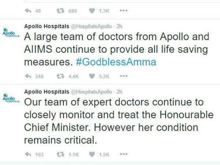Open the 2h timestamp of the Chief Minister tweet
Viewport: 220px width, 165px height.
pos(119,92)
